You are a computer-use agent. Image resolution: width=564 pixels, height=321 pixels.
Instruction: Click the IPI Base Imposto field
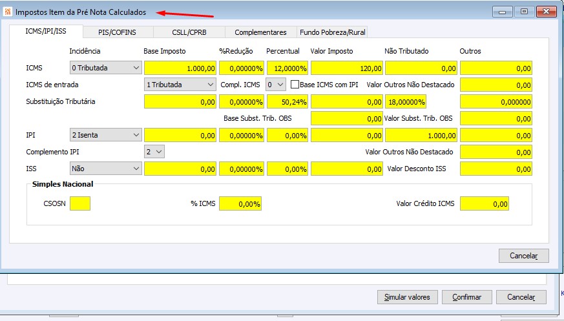point(180,135)
